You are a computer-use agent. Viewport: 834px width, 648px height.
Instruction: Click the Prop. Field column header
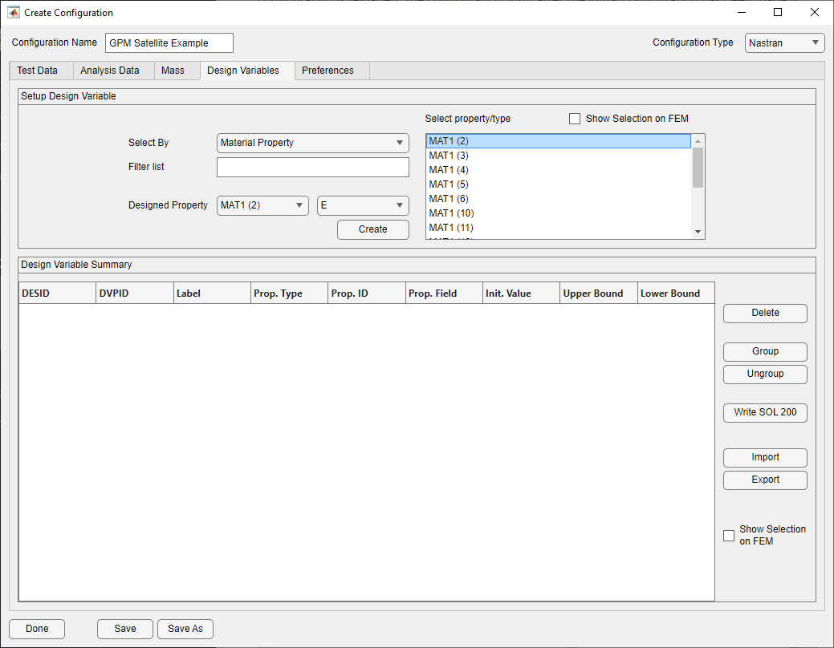tap(444, 294)
